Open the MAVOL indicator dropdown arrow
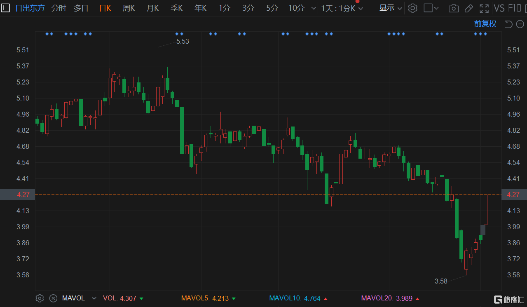 coord(94,298)
